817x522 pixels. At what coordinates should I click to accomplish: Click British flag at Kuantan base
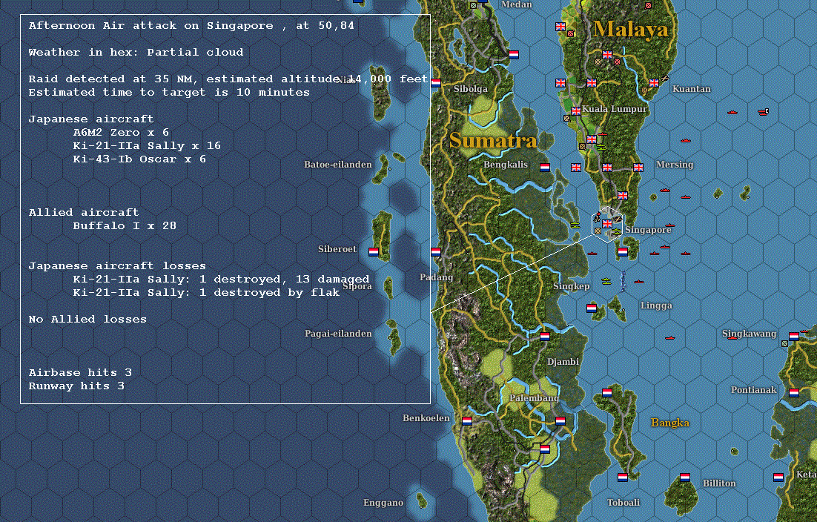654,82
